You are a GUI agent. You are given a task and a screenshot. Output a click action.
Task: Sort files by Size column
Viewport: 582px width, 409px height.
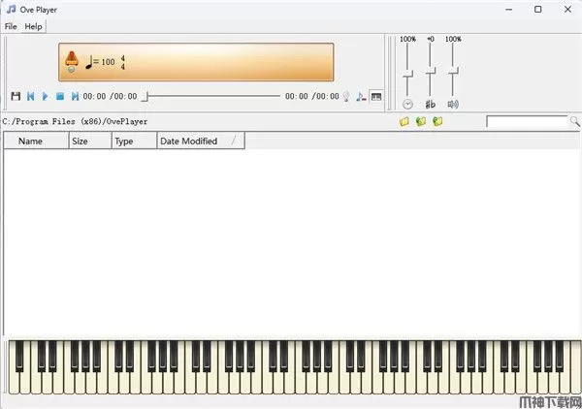click(90, 141)
